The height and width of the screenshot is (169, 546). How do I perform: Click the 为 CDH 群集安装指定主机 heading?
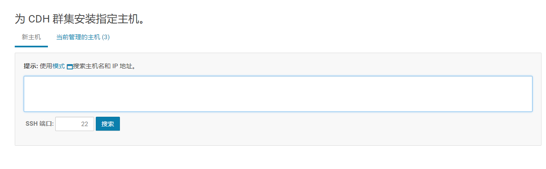[80, 19]
